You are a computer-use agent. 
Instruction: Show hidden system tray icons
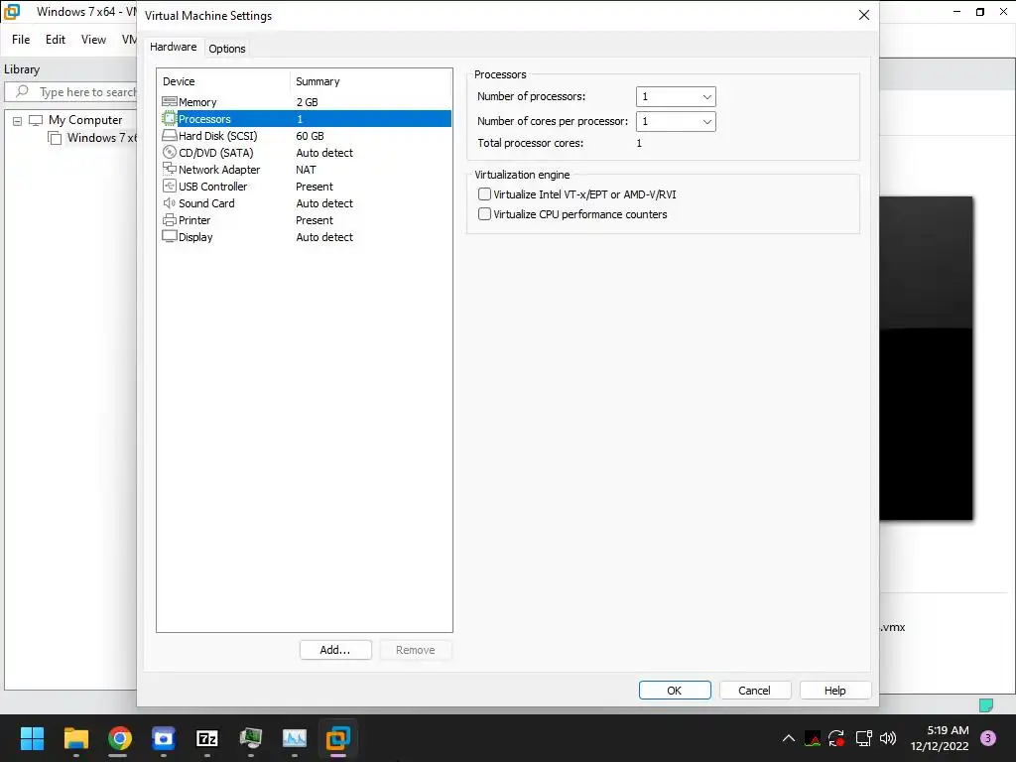pos(789,738)
